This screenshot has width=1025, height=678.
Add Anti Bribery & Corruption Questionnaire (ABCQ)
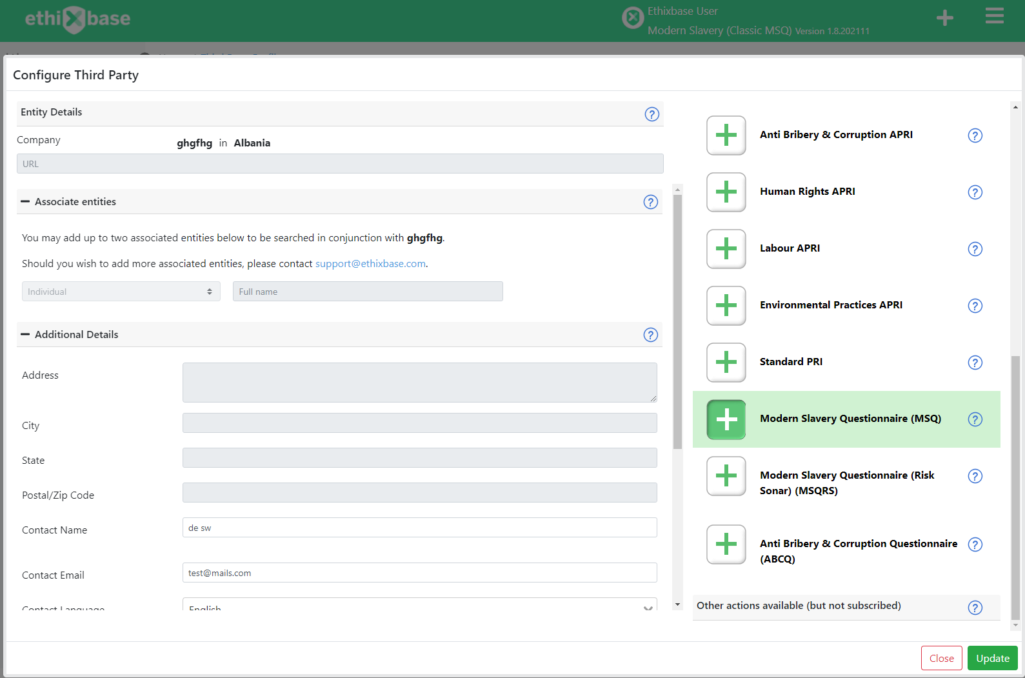[726, 544]
